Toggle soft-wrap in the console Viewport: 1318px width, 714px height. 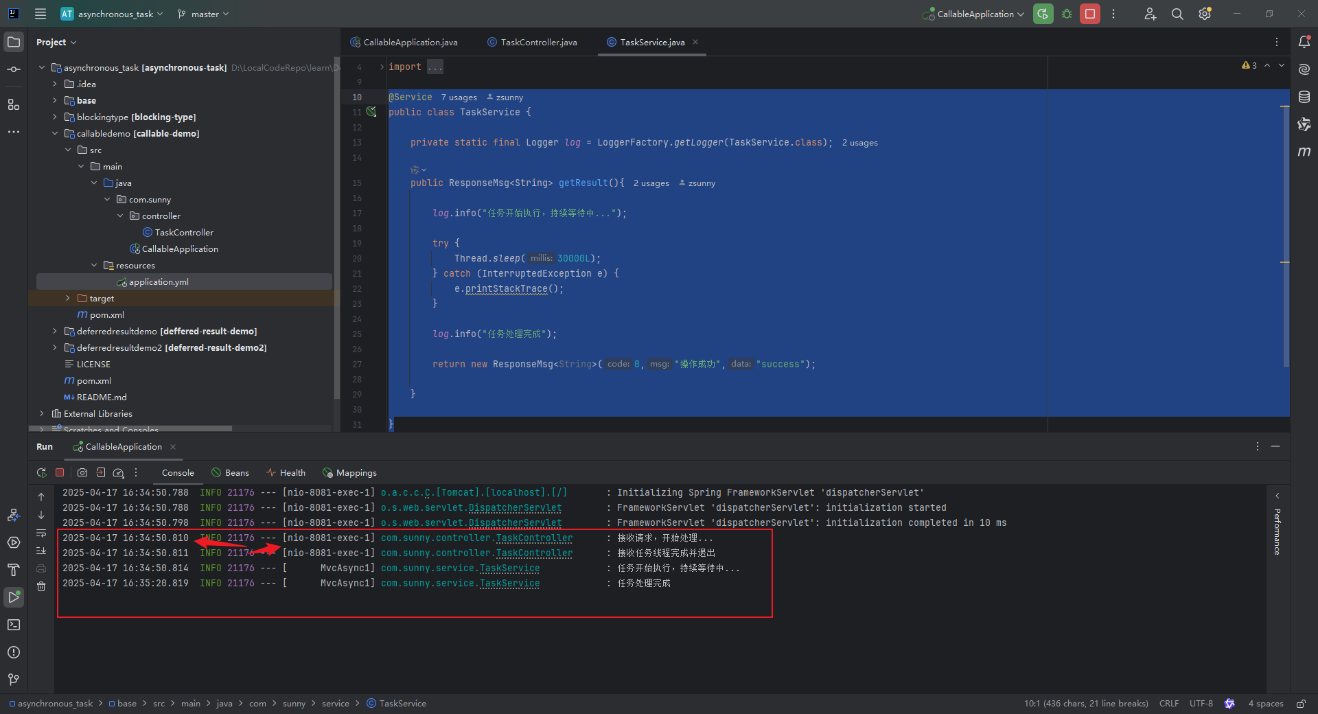pos(41,533)
